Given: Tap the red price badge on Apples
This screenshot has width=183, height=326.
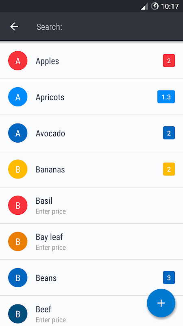Looking at the screenshot, I should [169, 61].
